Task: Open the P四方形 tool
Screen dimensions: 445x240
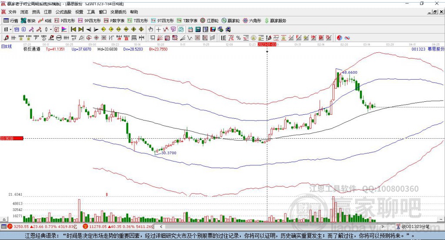Action: click(x=65, y=21)
